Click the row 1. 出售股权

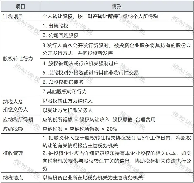tap(117, 26)
